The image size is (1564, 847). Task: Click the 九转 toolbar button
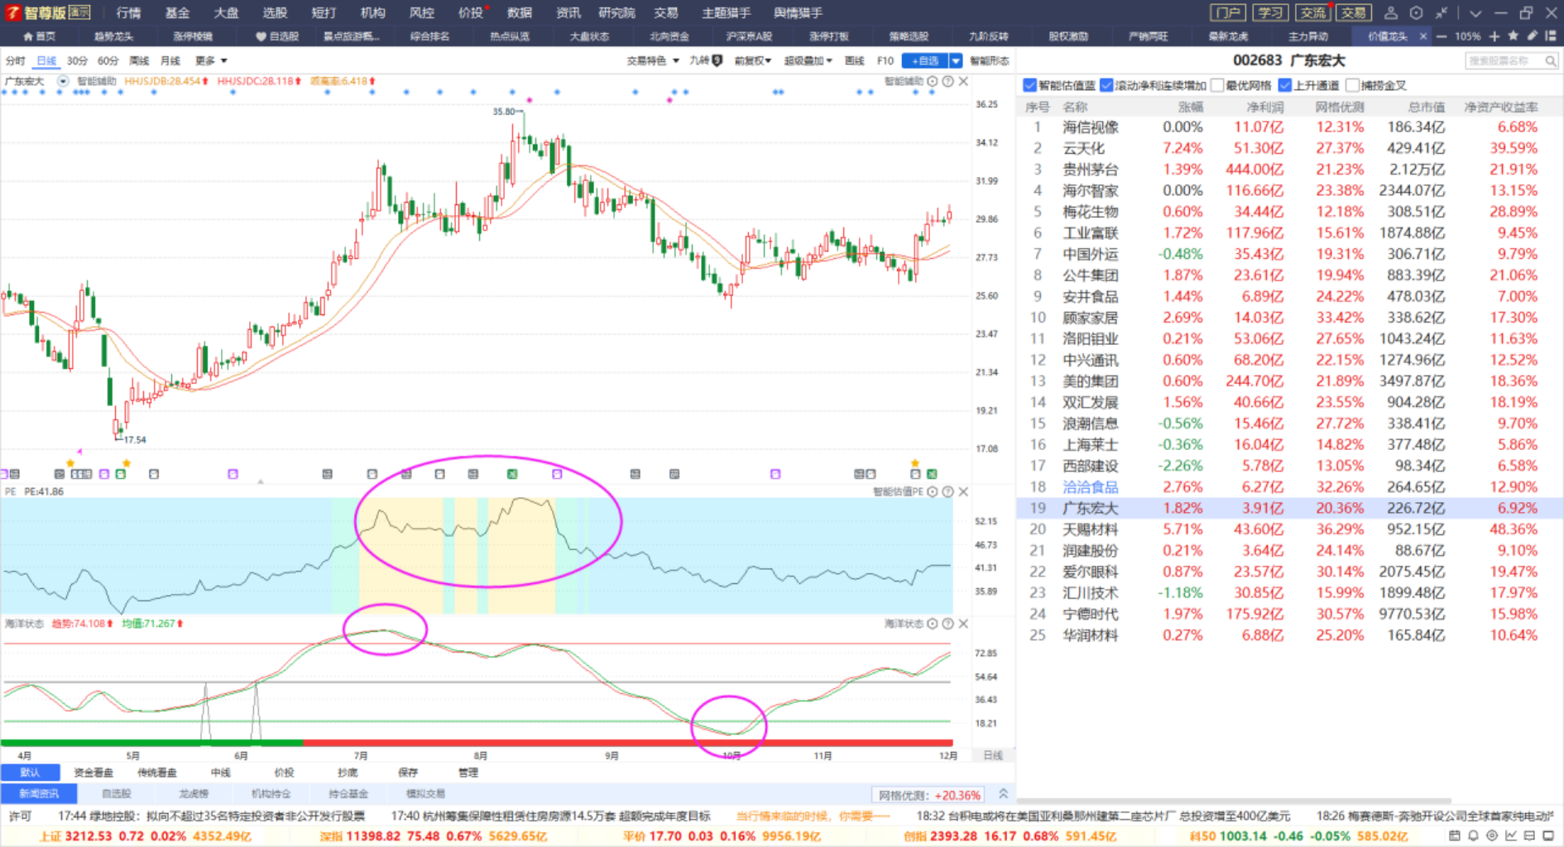[x=706, y=60]
